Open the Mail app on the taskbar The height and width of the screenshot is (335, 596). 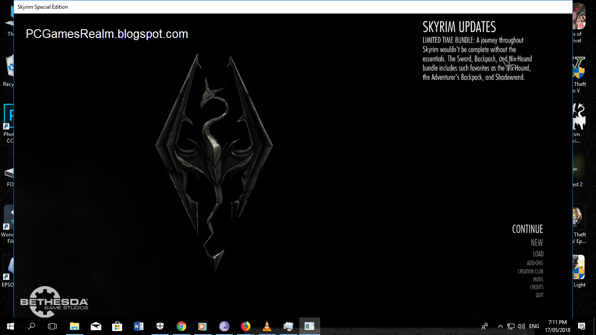(96, 326)
